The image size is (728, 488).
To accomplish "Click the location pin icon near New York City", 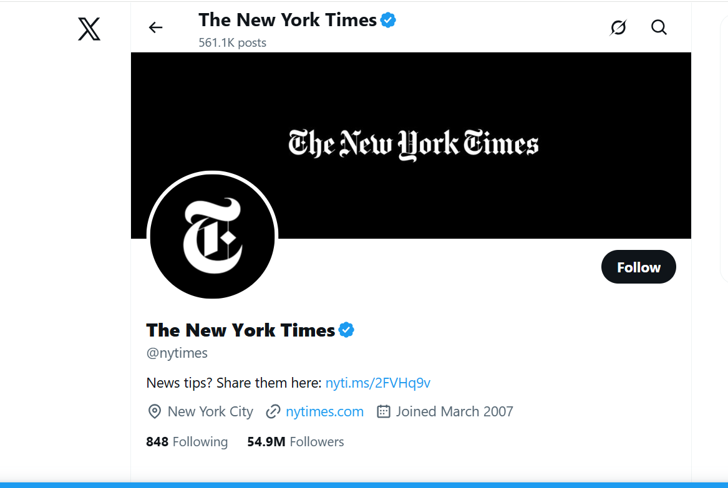I will [154, 411].
